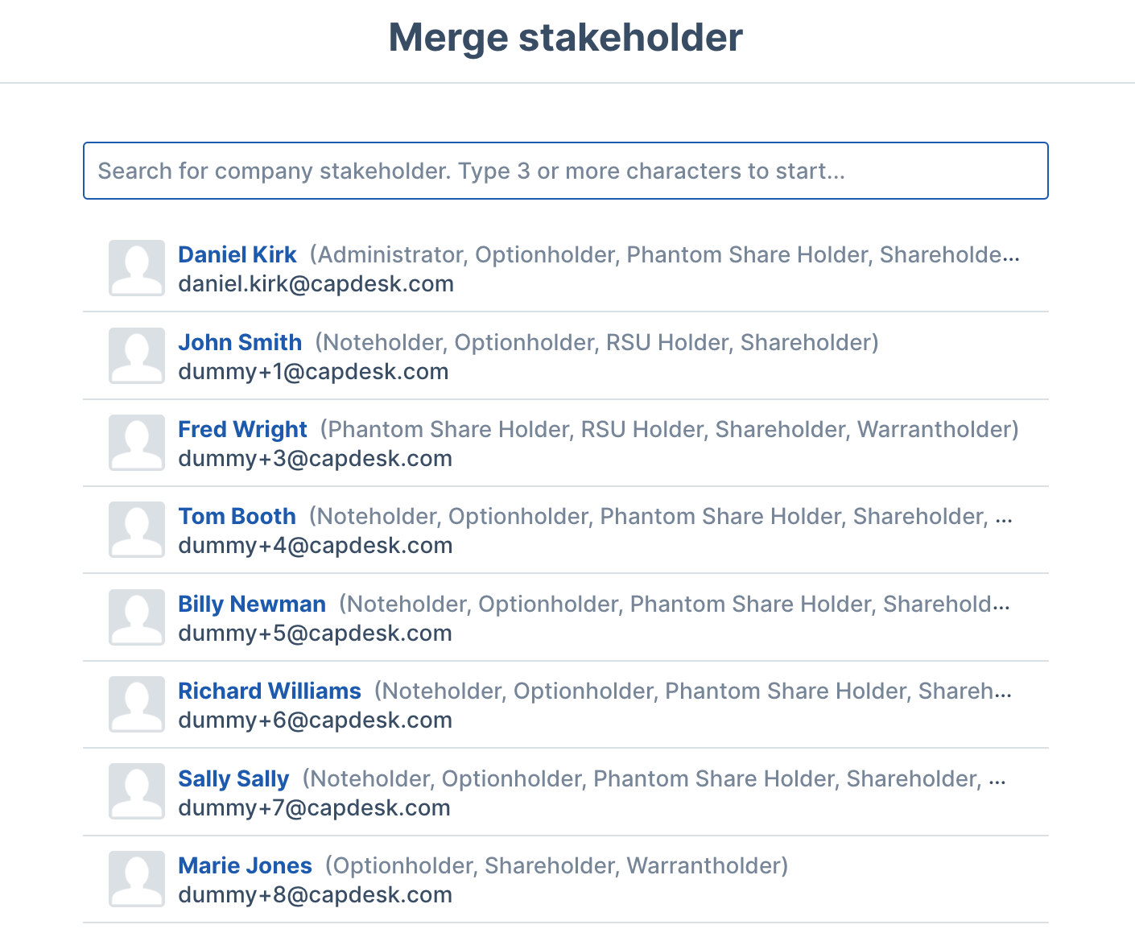Select Marie Jones name link
1135x937 pixels.
pyautogui.click(x=245, y=865)
